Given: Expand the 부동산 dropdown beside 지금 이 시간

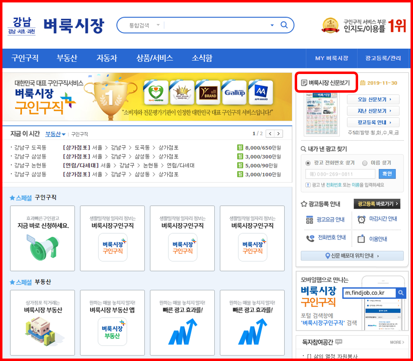Looking at the screenshot, I should (x=55, y=134).
